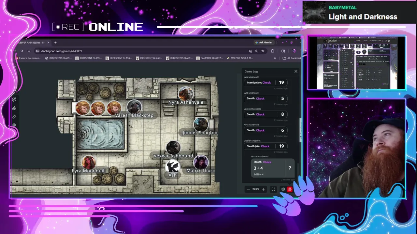Select the Vexxar Ashbound token
The height and width of the screenshot is (234, 417).
pos(173,148)
